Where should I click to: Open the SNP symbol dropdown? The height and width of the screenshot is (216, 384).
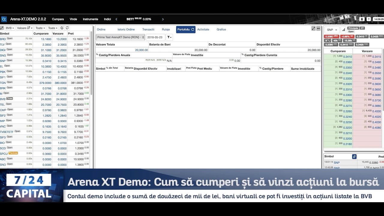click(332, 30)
